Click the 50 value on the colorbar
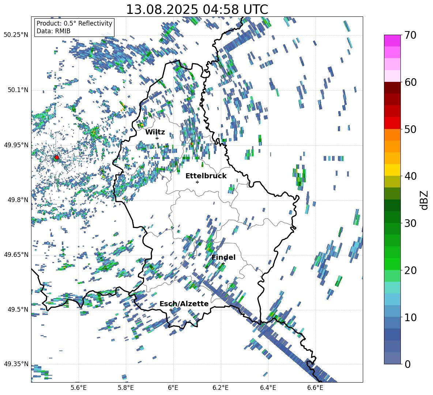433x395 pixels. click(410, 129)
